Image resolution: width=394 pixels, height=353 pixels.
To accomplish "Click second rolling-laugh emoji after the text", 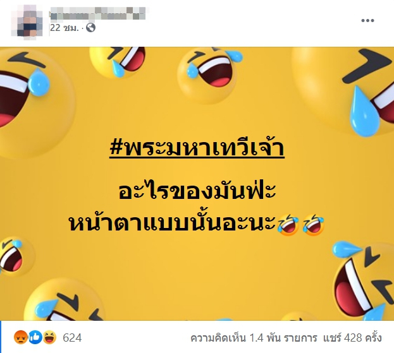I will click(314, 225).
